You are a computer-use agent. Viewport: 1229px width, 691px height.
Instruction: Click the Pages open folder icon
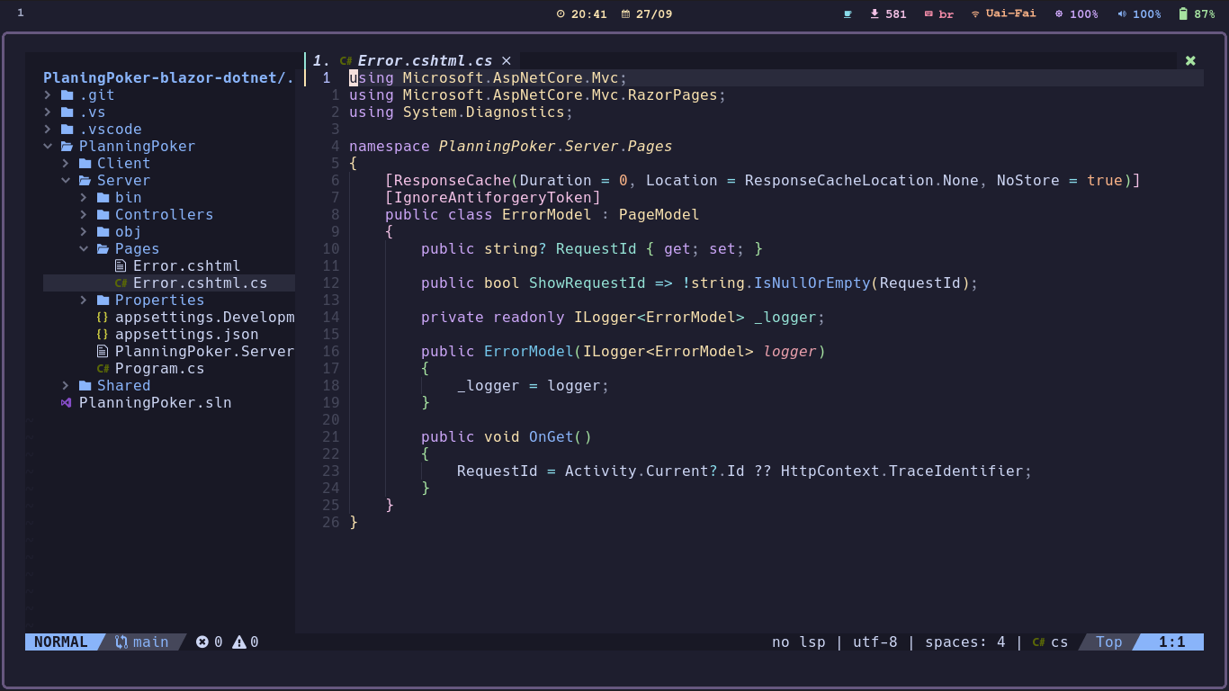tap(103, 249)
